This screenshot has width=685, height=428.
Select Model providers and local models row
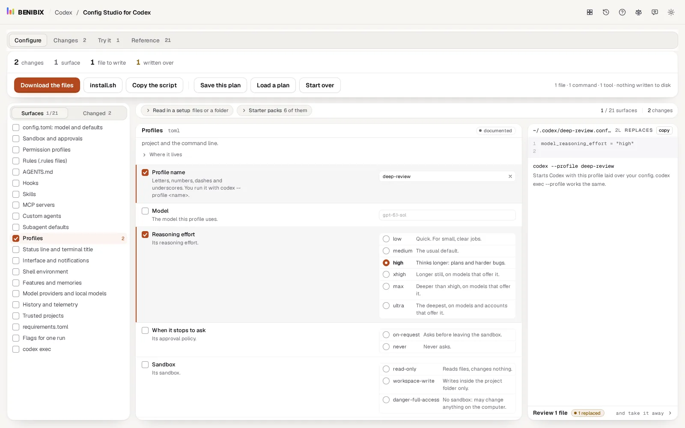(x=68, y=294)
